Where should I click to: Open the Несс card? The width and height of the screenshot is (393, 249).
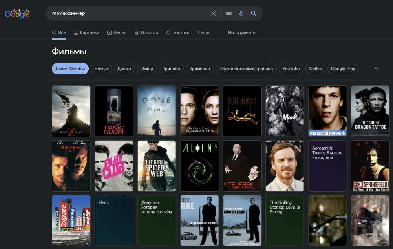[114, 221]
